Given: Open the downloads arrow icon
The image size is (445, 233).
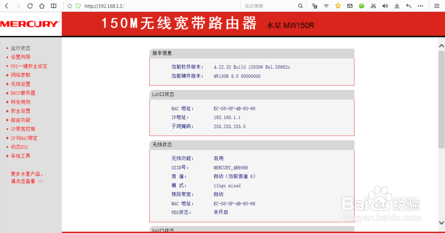Looking at the screenshot, I should pos(397,6).
